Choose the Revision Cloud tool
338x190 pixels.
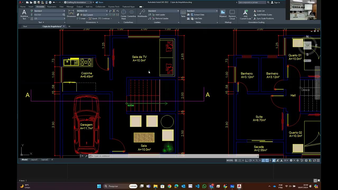click(232, 15)
